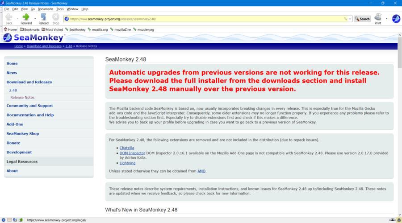Viewport: 402px width, 223px height.
Task: Select 2.48 in the sidebar
Action: tap(13, 91)
